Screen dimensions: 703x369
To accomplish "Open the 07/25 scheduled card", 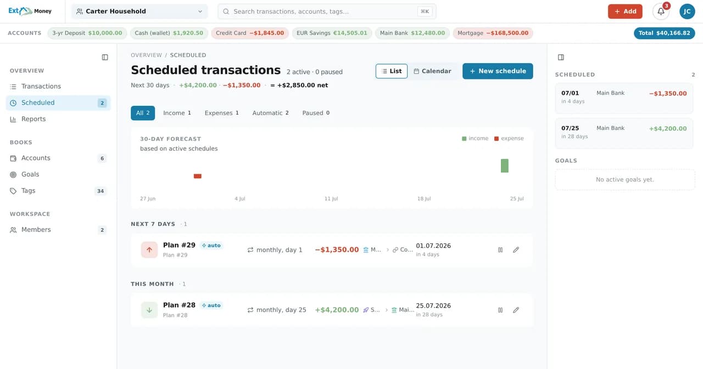I will pos(624,133).
